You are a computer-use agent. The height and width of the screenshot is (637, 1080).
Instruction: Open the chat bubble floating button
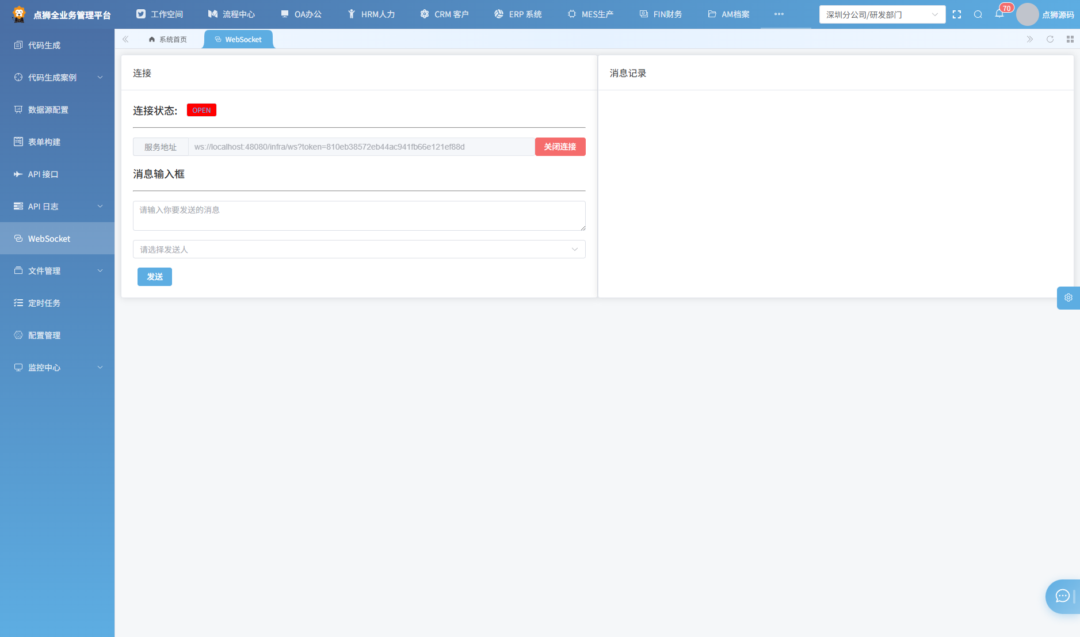click(x=1063, y=596)
